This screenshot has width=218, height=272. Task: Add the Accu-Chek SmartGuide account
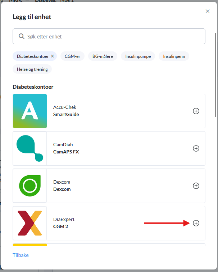196,111
